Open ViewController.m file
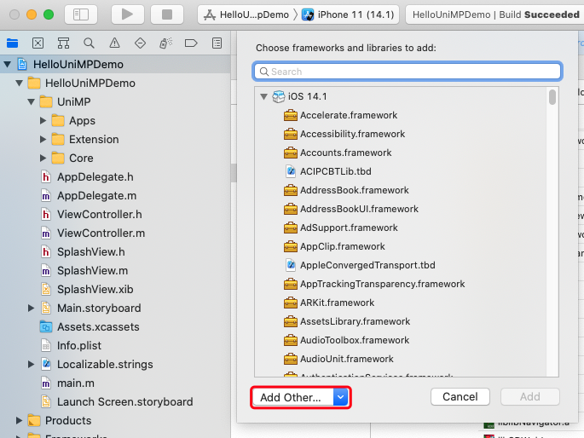 (93, 233)
